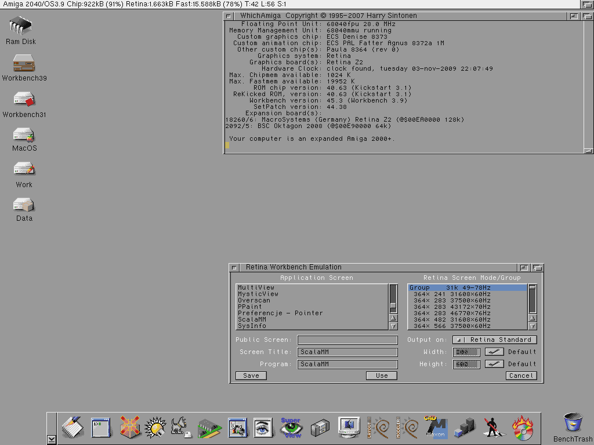Click the WhichAmiga window resize gadget
Image resolution: width=594 pixels, height=445 pixels.
588,151
